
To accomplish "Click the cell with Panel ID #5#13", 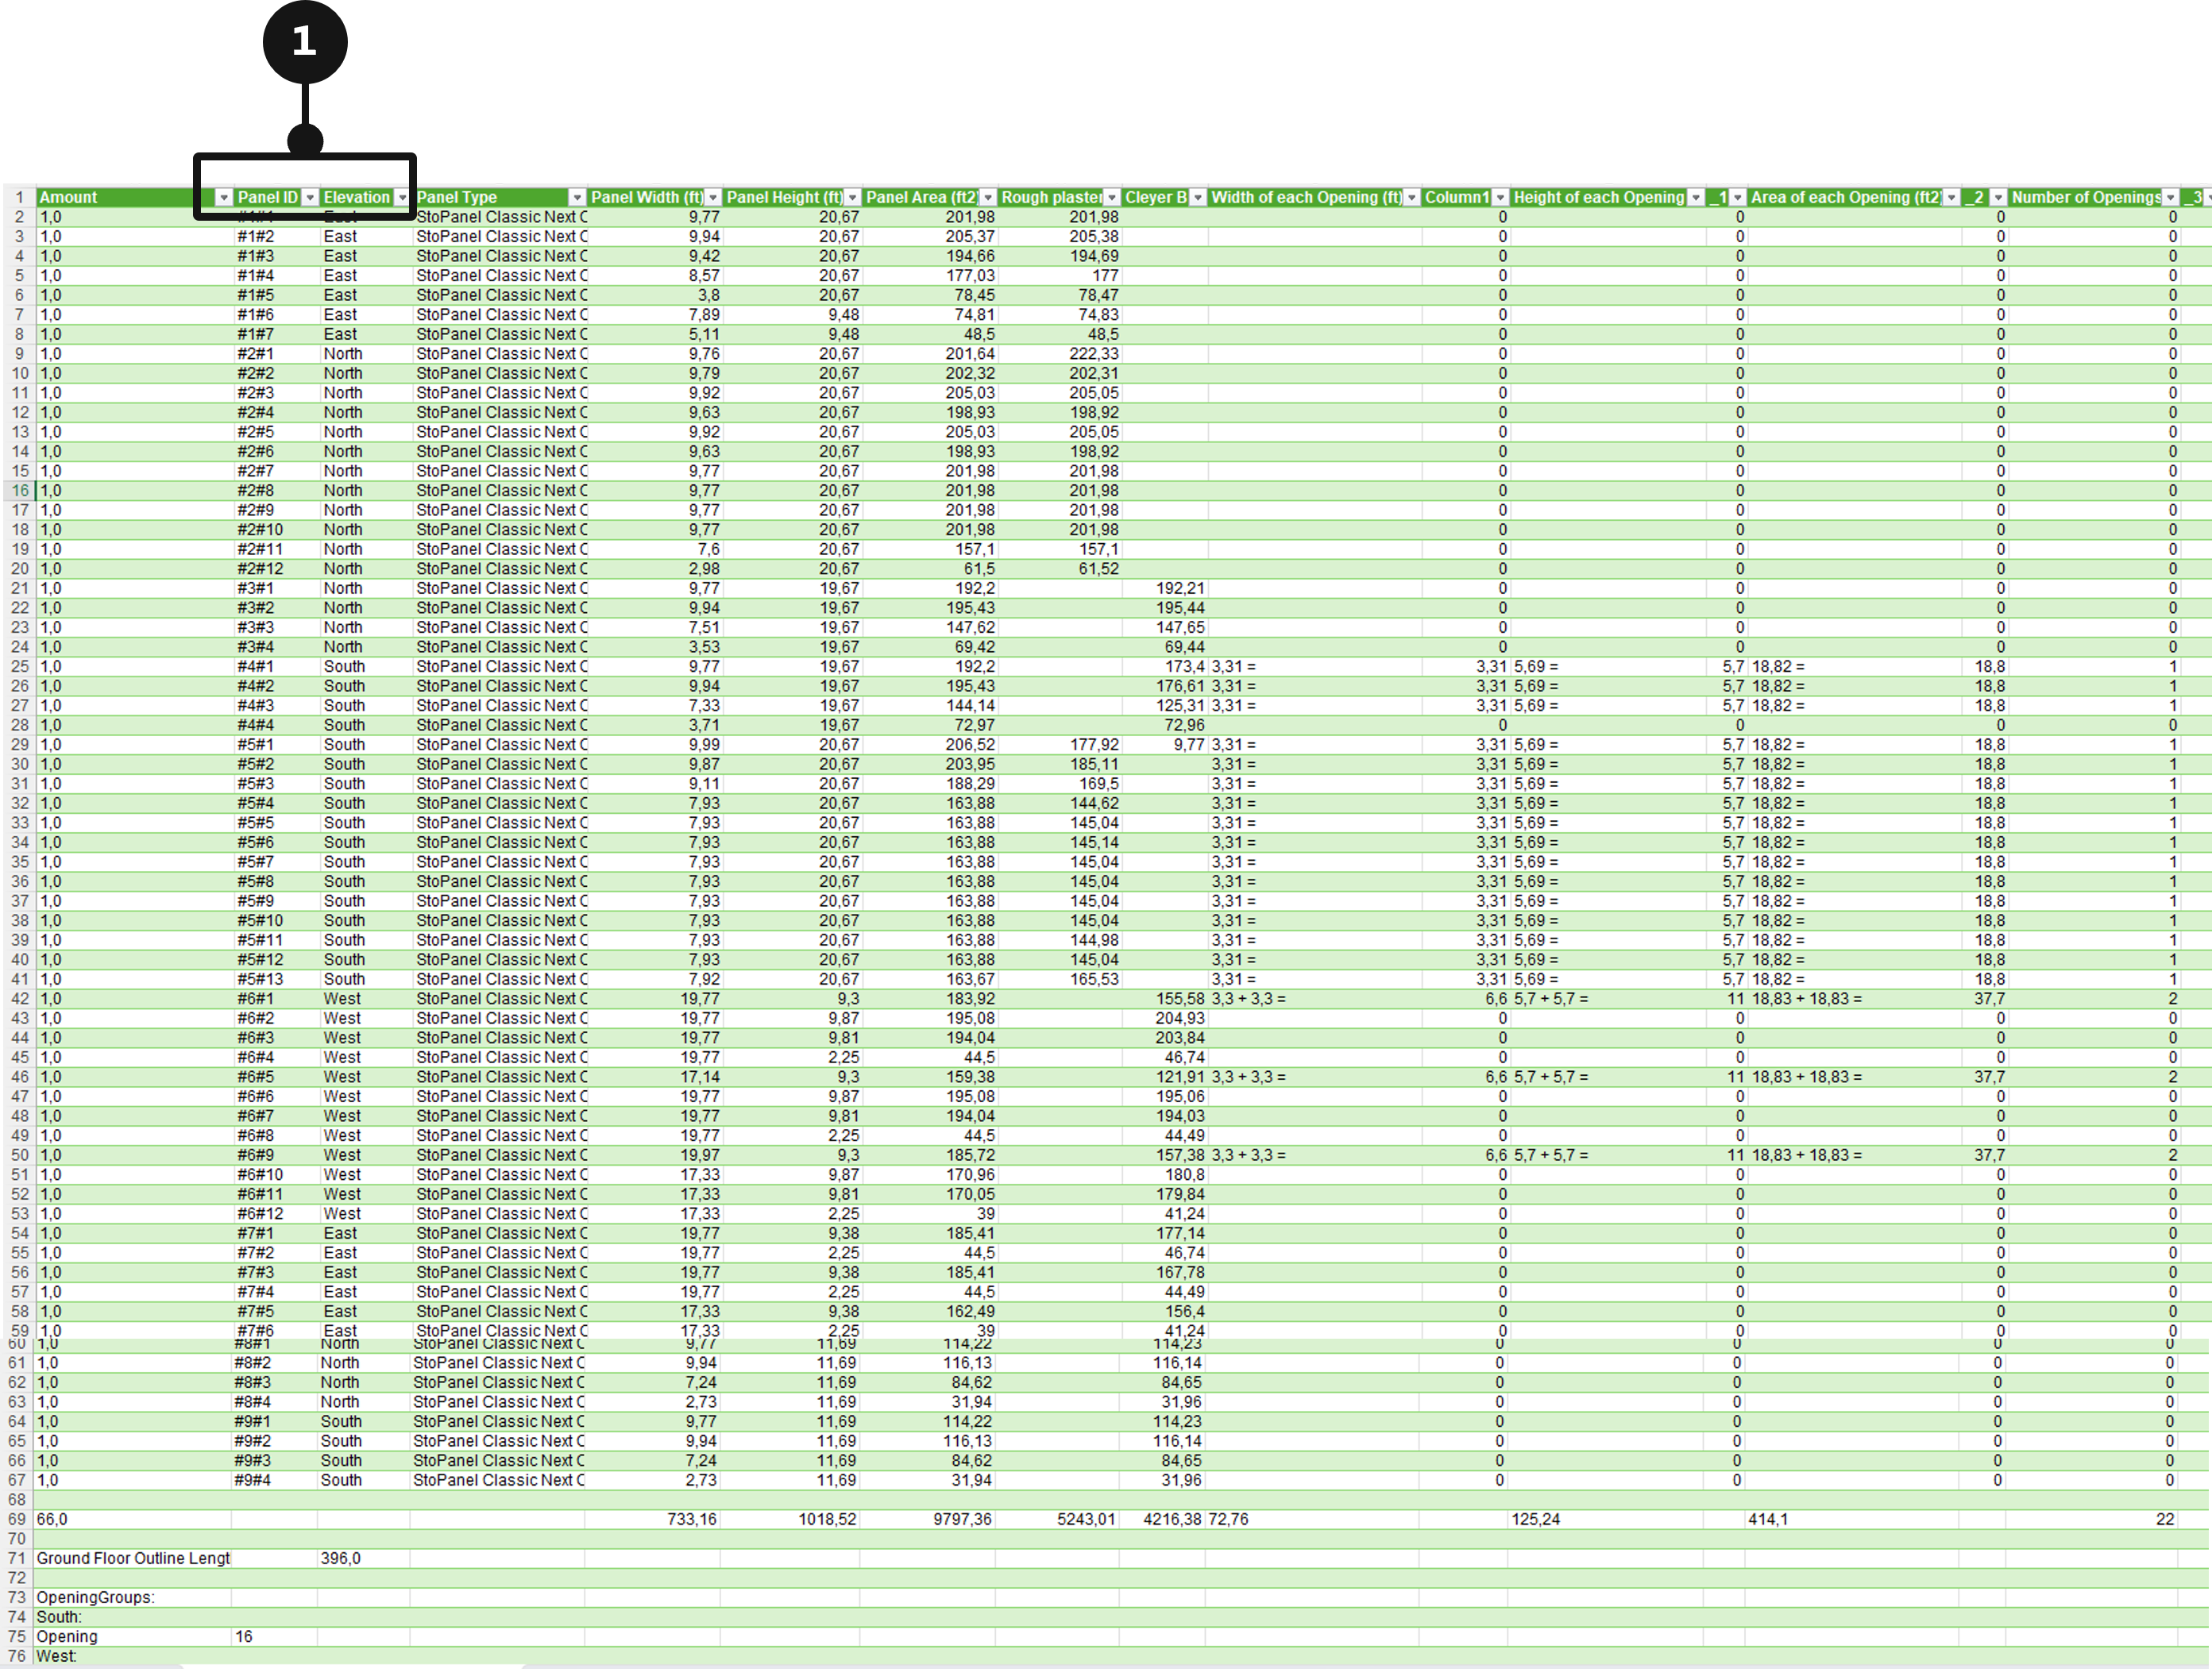I will coord(276,980).
